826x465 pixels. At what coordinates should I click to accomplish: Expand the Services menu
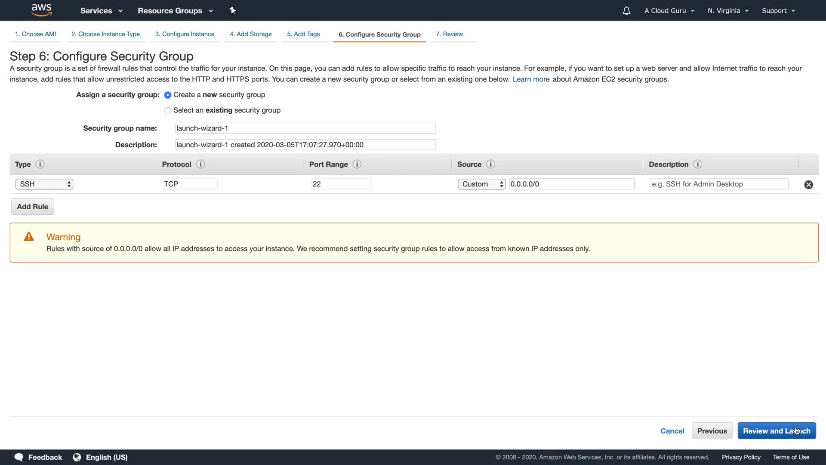pos(101,11)
